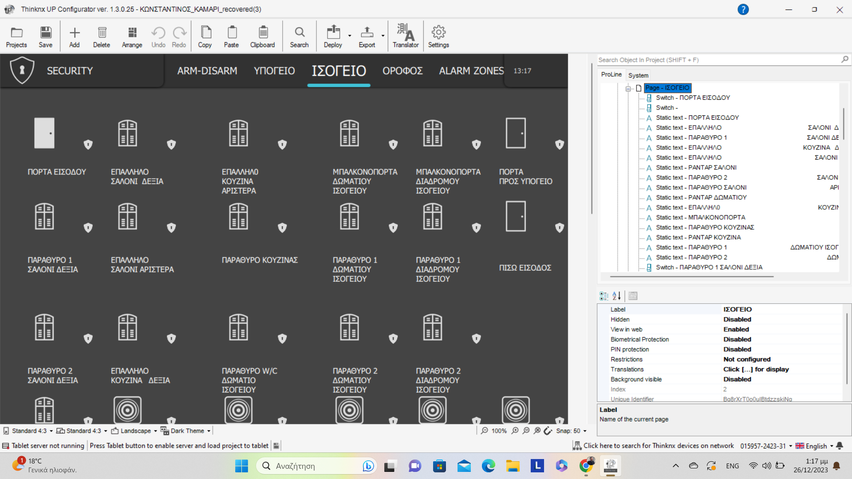Click to search Thinknx devices on network
Image resolution: width=852 pixels, height=479 pixels.
click(653, 446)
